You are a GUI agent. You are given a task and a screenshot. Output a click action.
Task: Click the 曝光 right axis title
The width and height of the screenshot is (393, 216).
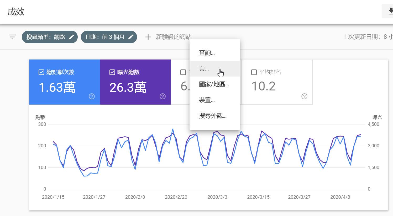[x=377, y=117]
